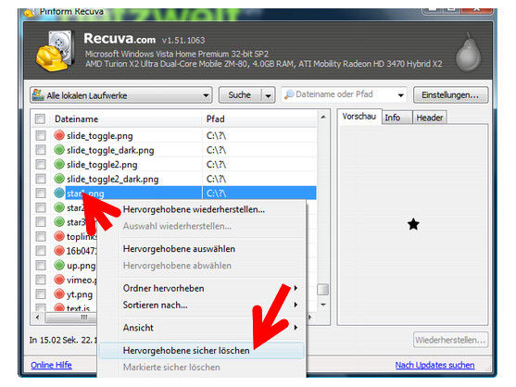This screenshot has width=516, height=387.
Task: Click the Piriform pear logo
Action: tap(468, 53)
